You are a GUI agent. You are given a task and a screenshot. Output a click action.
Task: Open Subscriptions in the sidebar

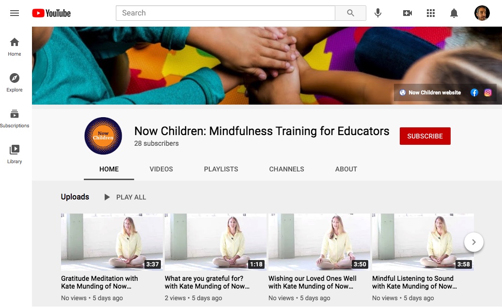[15, 119]
